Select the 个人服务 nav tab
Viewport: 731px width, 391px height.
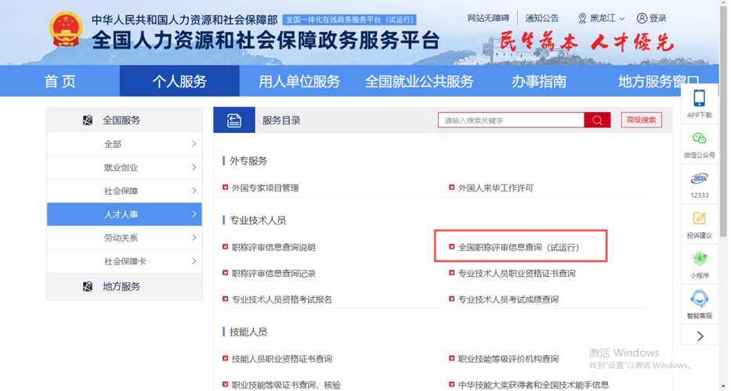point(180,81)
